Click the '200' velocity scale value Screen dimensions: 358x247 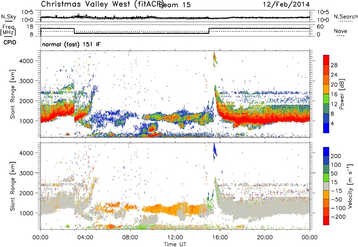point(336,156)
